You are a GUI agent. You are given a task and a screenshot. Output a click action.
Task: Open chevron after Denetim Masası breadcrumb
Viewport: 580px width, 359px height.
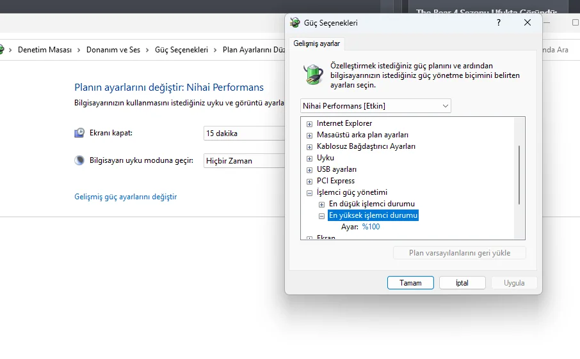click(79, 50)
